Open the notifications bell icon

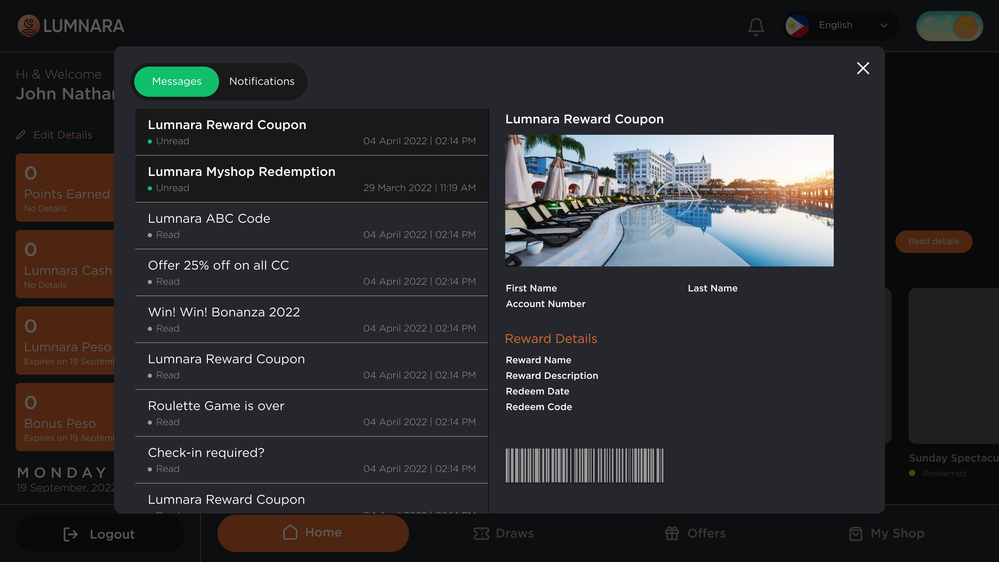(x=756, y=26)
